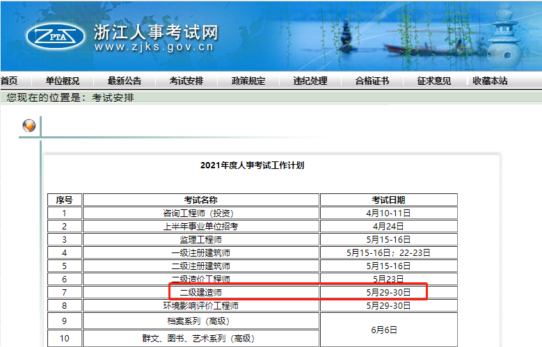Click 违纪处理 in the navigation bar

pos(310,81)
